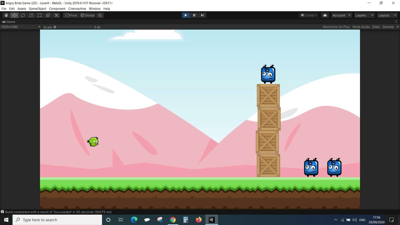This screenshot has height=225, width=400.
Task: Open the Edit menu
Action: coord(12,9)
